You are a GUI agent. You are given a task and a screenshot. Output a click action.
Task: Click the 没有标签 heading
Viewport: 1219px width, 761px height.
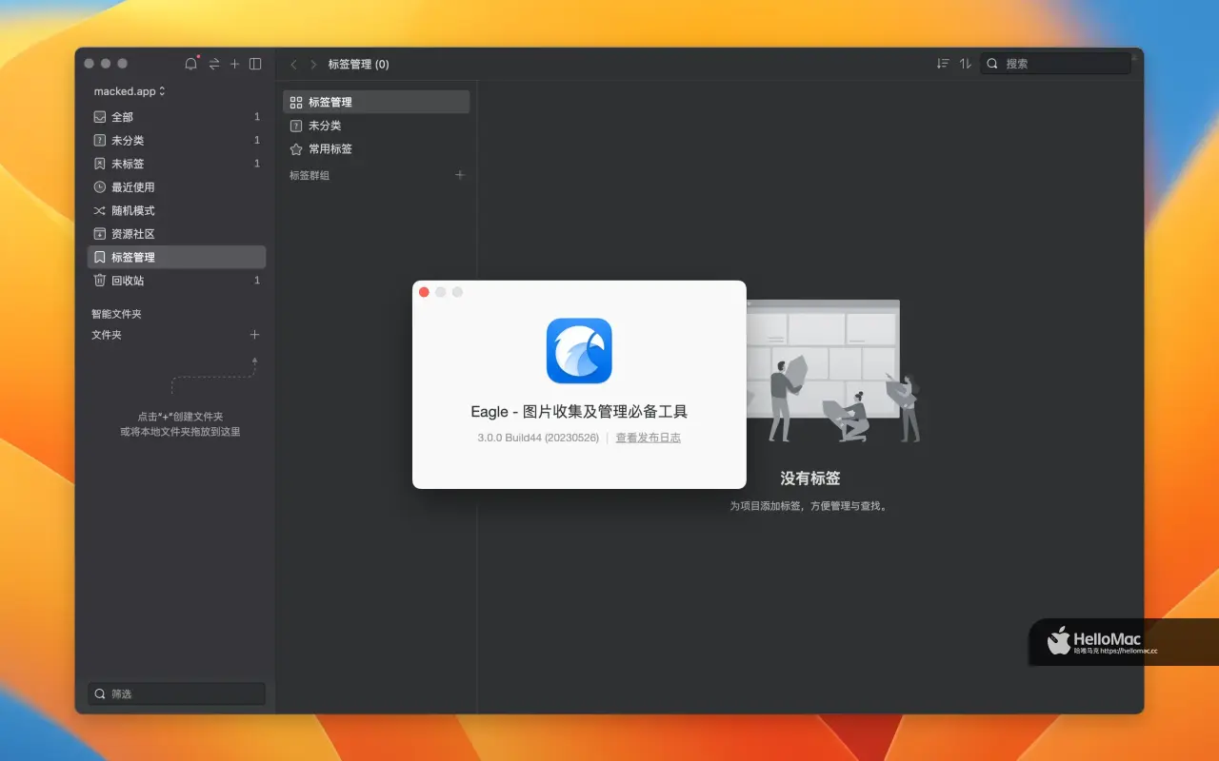point(810,478)
